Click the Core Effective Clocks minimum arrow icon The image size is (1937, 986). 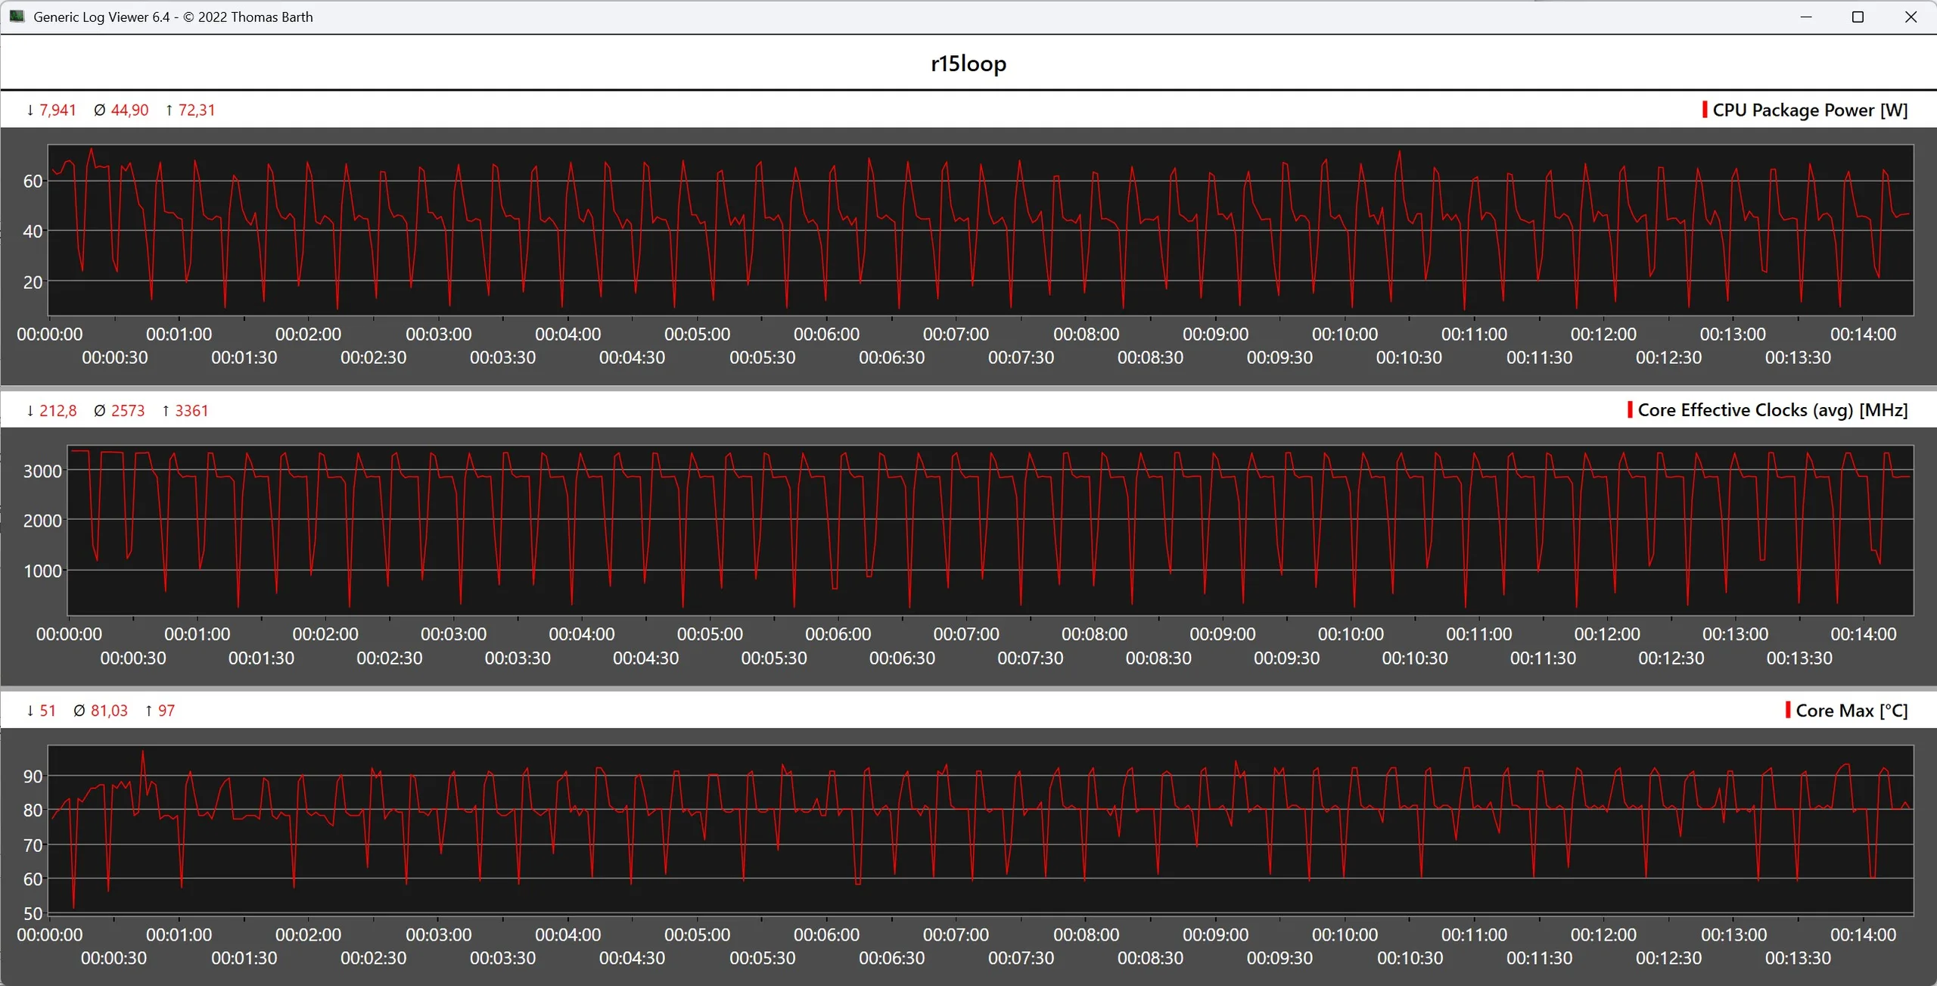click(30, 411)
